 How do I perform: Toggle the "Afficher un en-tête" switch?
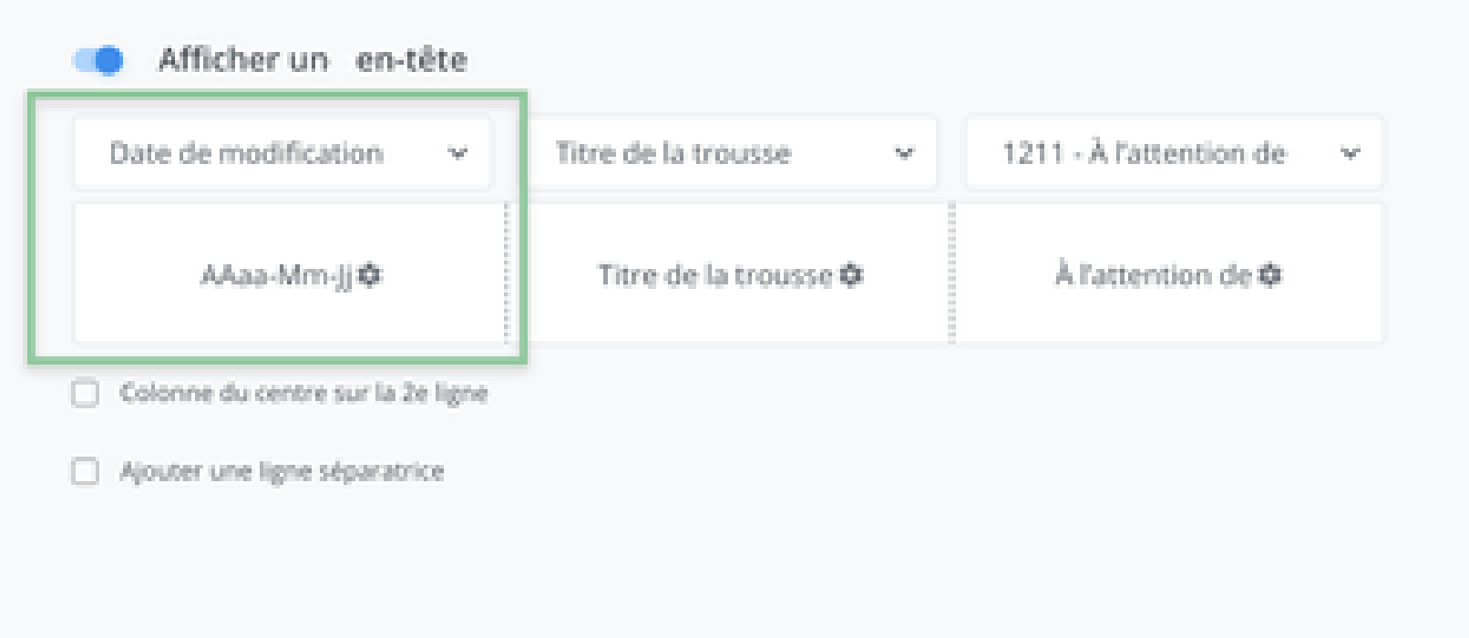click(x=98, y=60)
